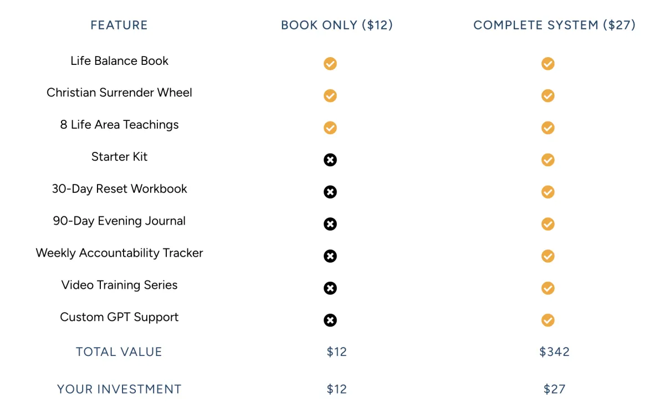
Task: Click the Book Only X icon for Starter Kit
Action: pos(330,160)
